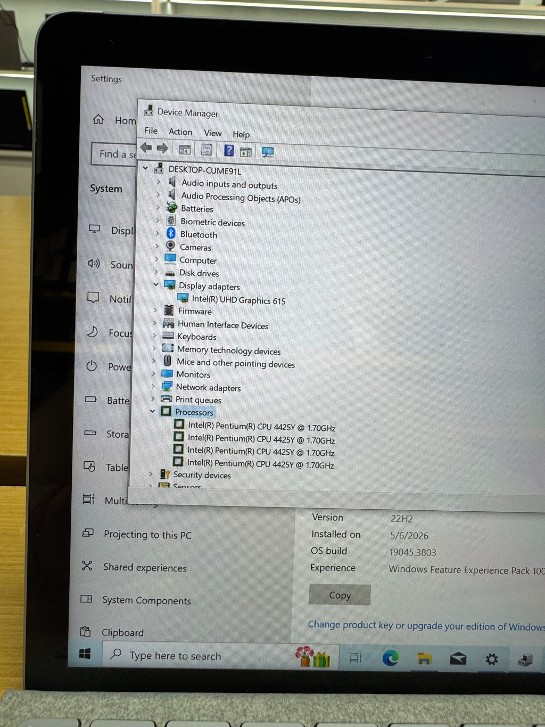The width and height of the screenshot is (545, 727).
Task: Click the Print queues printer icon
Action: click(x=167, y=398)
